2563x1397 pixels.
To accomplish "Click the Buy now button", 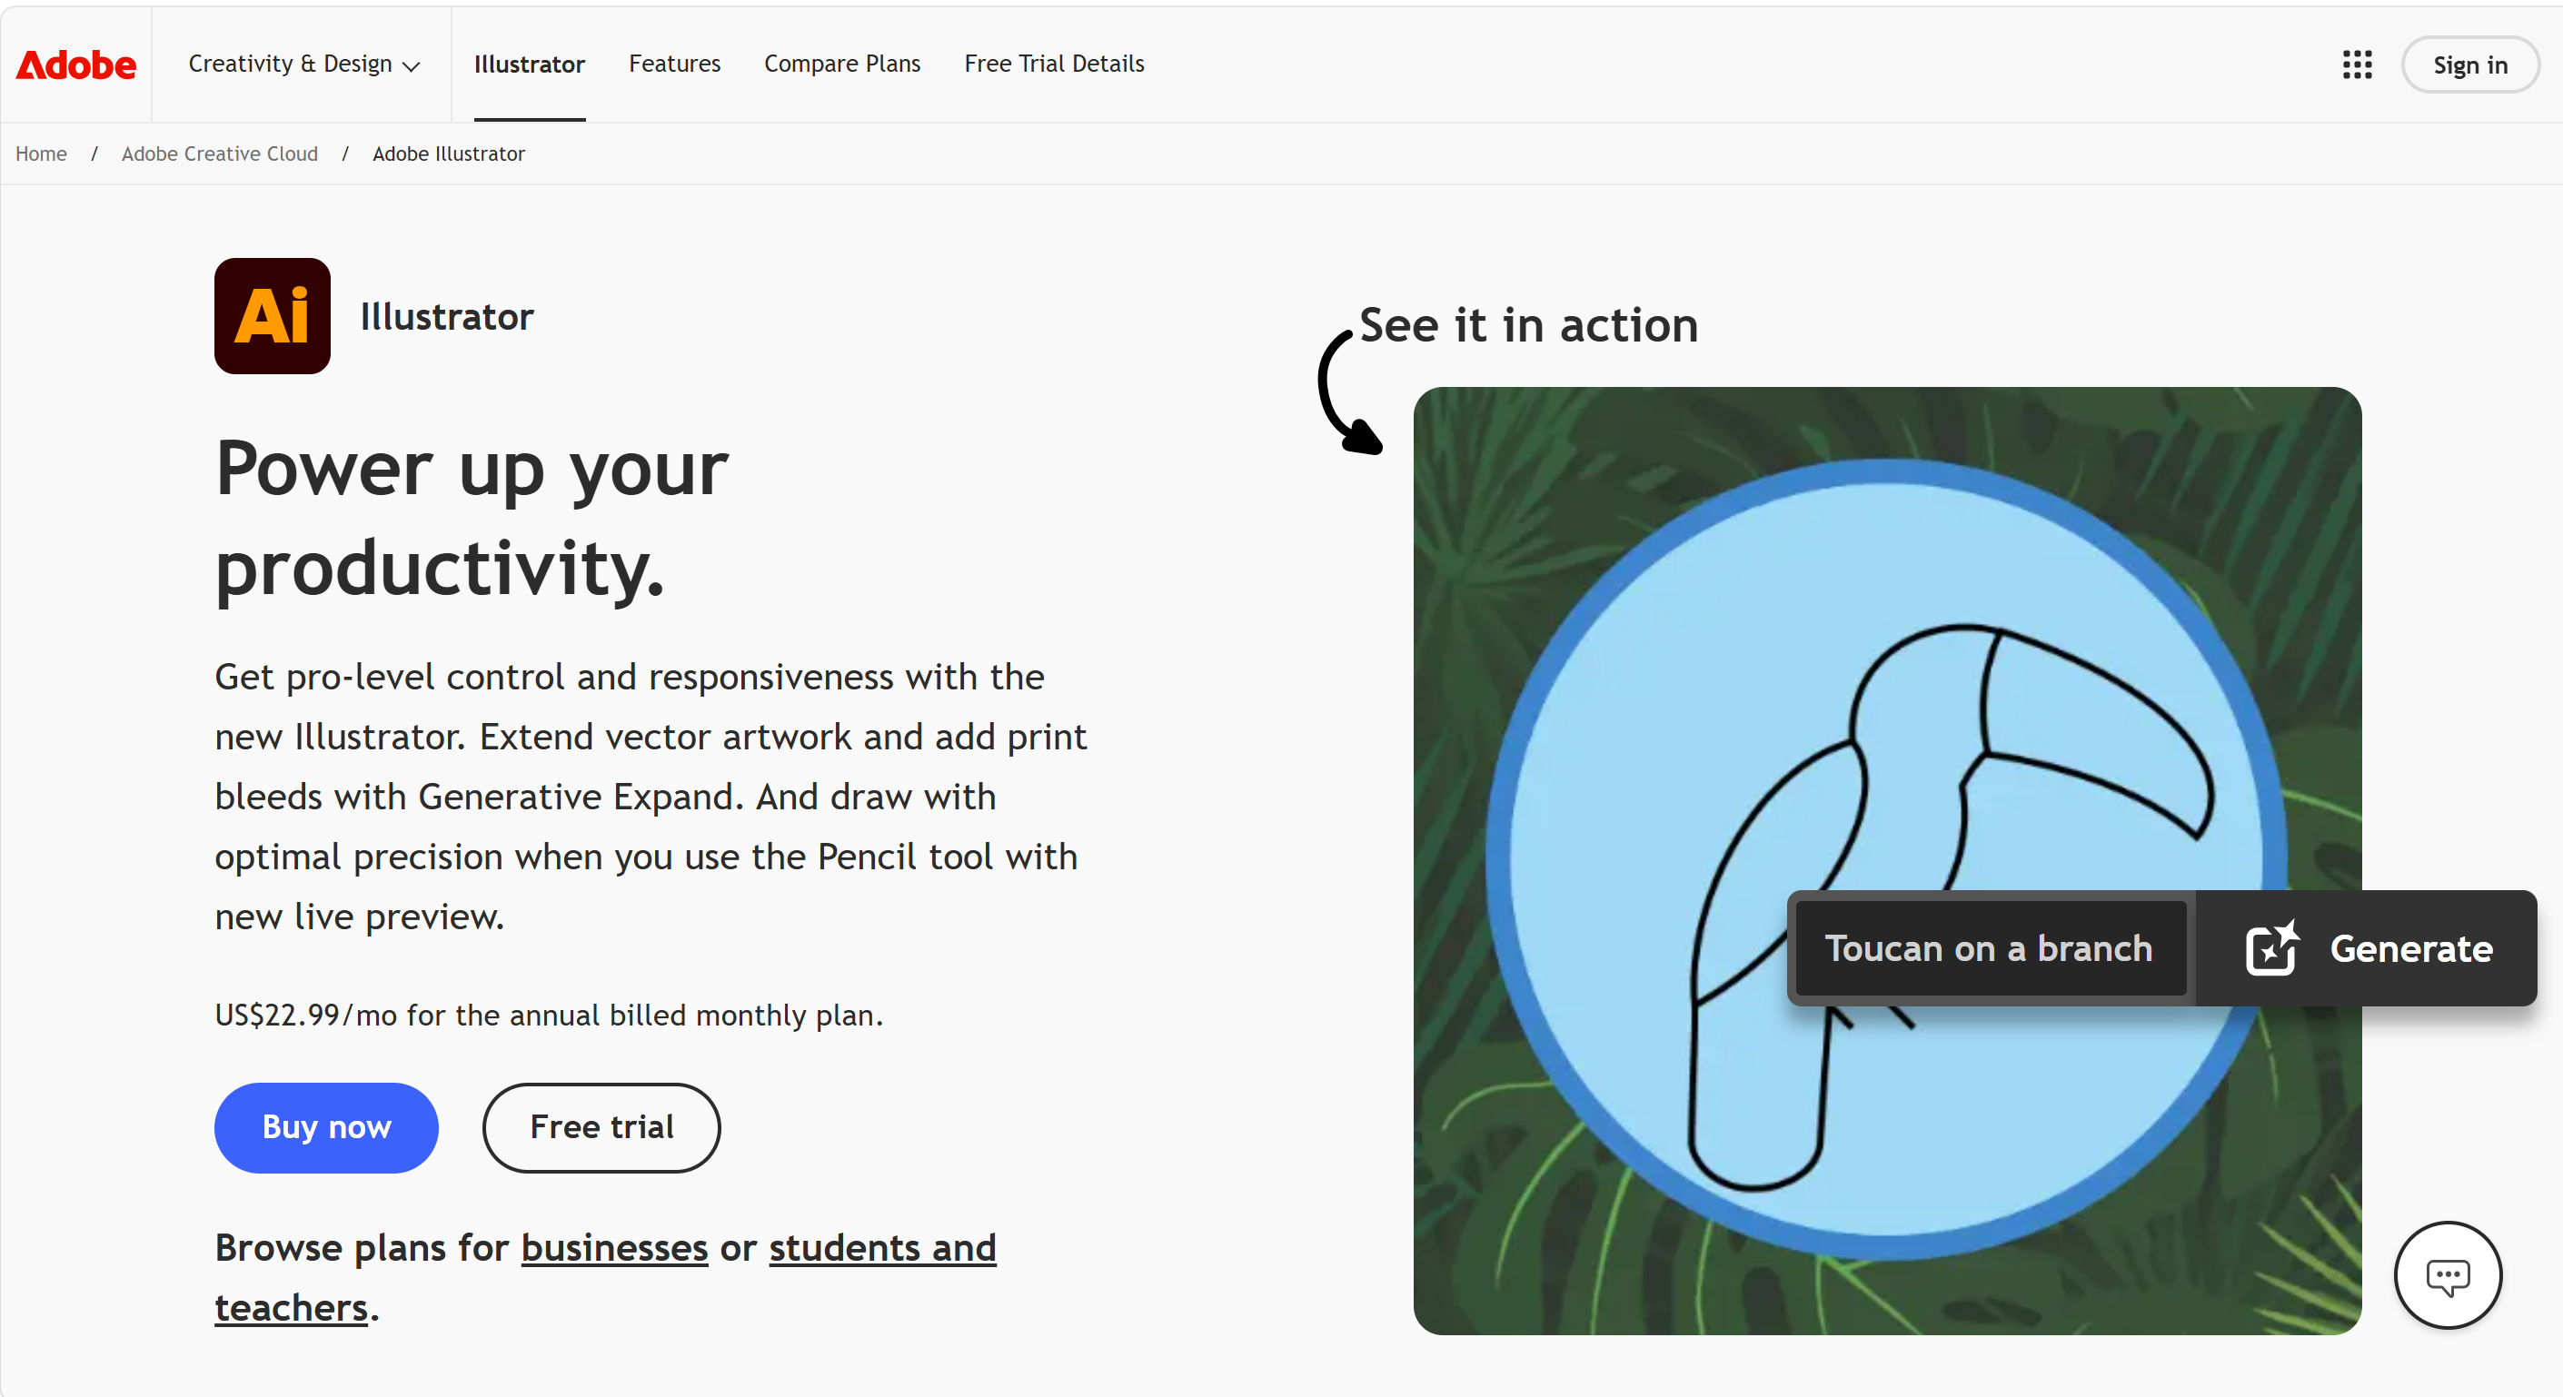I will tap(326, 1126).
